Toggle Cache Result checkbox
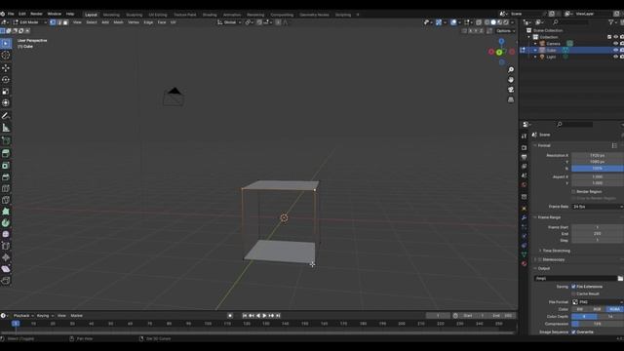The width and height of the screenshot is (624, 351). (x=574, y=293)
